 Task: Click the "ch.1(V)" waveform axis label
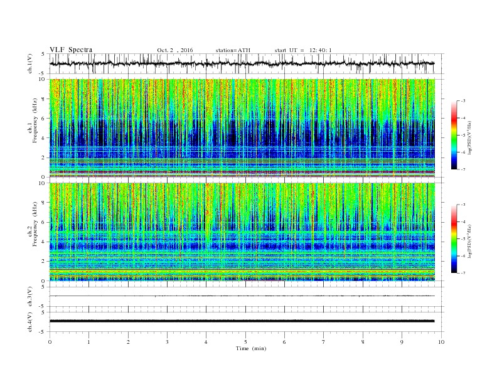click(30, 63)
